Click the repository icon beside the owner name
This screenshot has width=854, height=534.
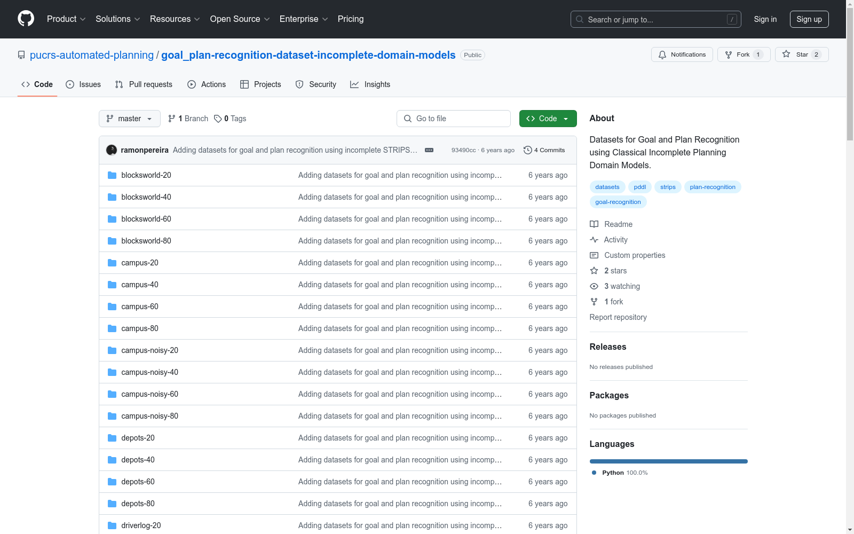tap(21, 55)
